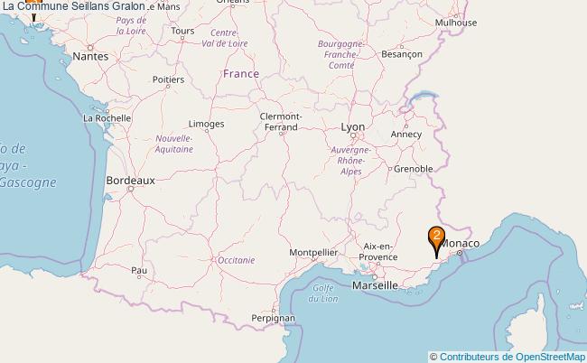587x363 pixels.
Task: Click the Nantes city marker circle
Action: coord(89,48)
